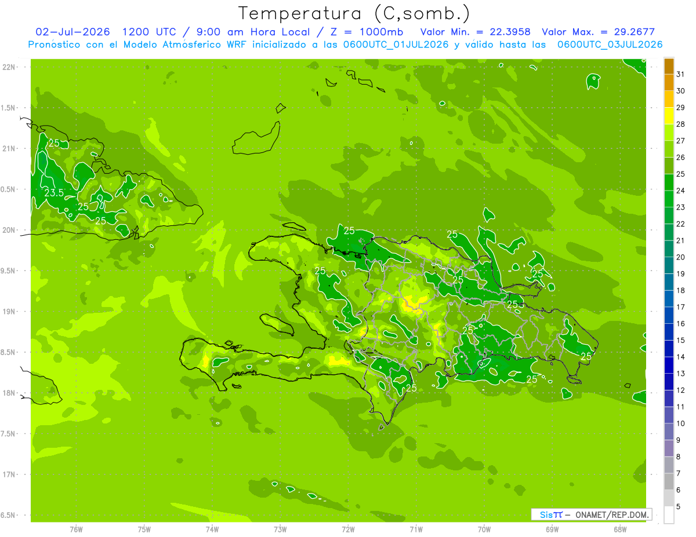Click the legend value "5"
This screenshot has height=537, width=696.
(678, 506)
